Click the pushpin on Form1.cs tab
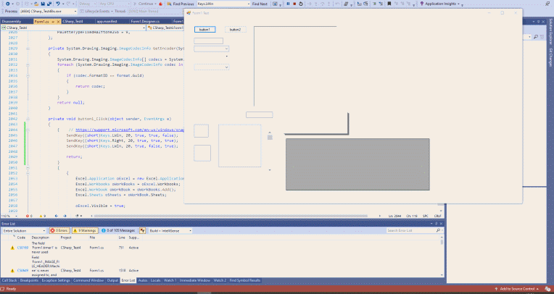 tap(53, 22)
